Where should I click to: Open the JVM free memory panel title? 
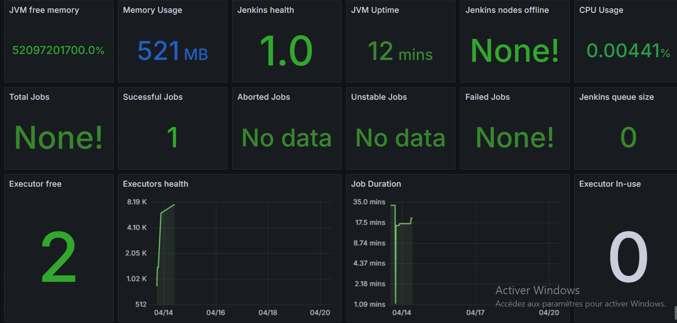click(x=44, y=10)
